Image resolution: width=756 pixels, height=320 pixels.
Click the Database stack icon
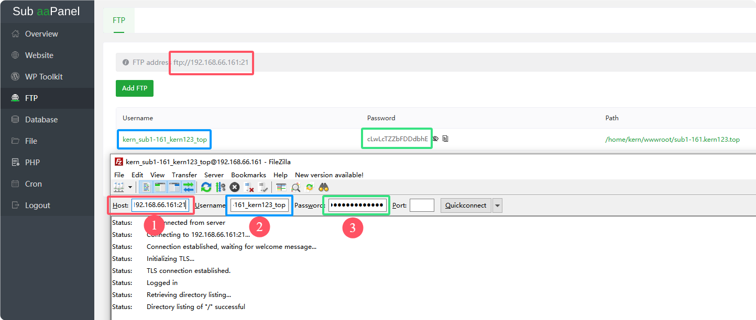pos(15,119)
